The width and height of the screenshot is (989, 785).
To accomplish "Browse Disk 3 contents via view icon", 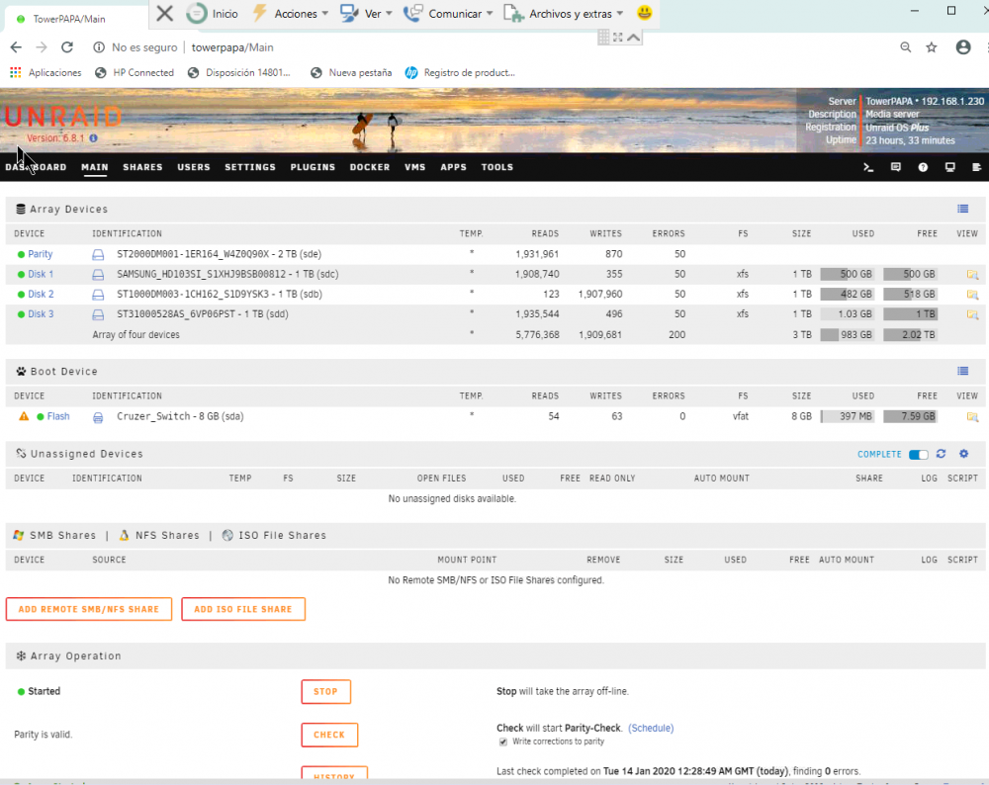I will click(x=972, y=314).
